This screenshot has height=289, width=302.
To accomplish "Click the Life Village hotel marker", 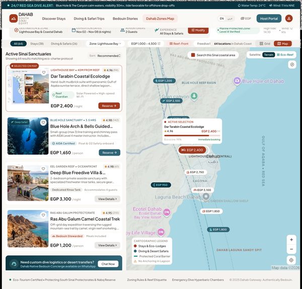I will pyautogui.click(x=161, y=232).
